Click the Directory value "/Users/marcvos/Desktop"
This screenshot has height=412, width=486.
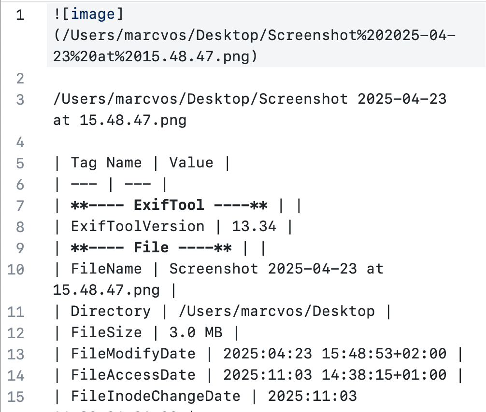tap(276, 312)
